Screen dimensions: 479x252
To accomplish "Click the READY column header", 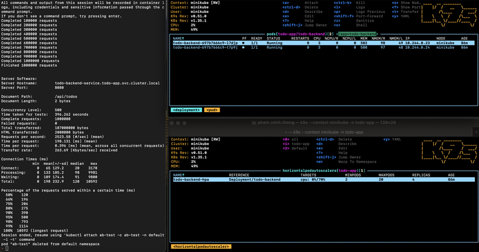I will coord(257,38).
